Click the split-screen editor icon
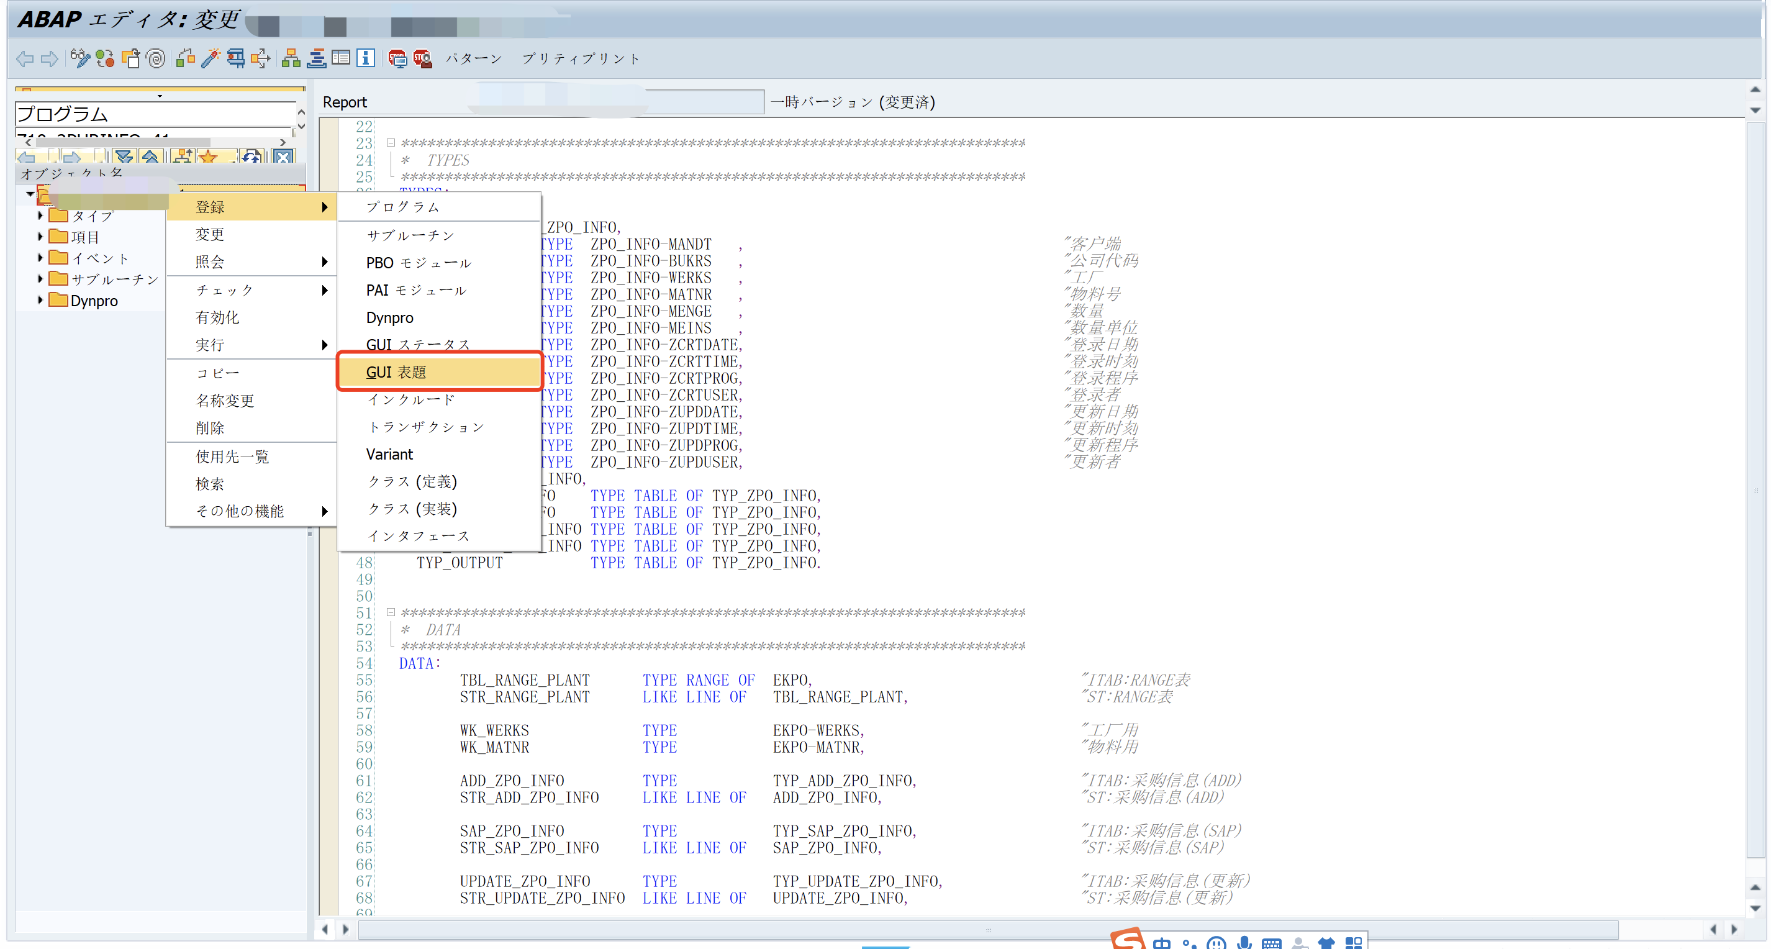This screenshot has height=949, width=1771. tap(342, 58)
